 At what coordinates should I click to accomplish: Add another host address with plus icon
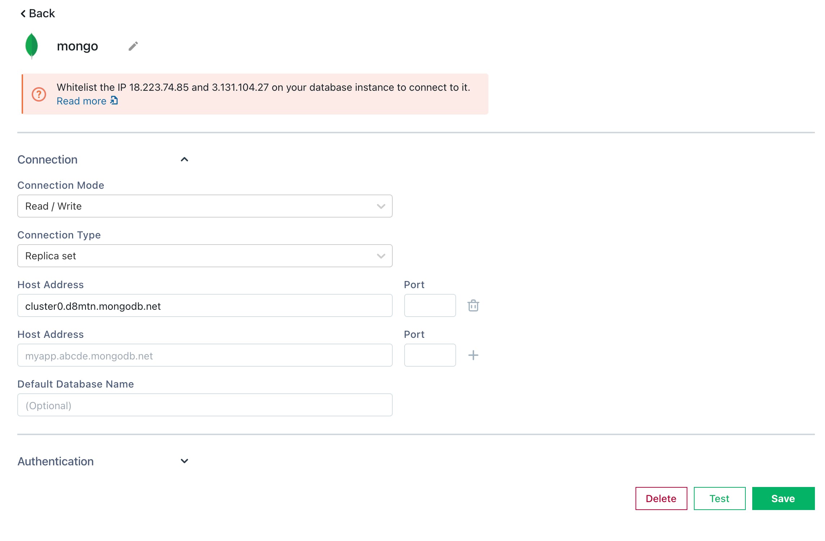click(x=473, y=356)
